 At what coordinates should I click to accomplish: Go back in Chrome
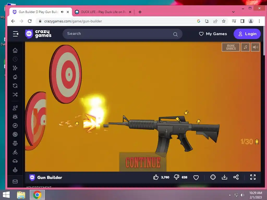tap(13, 21)
